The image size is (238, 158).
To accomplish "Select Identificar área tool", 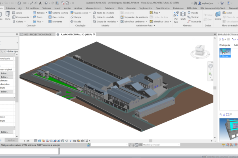I will click(159, 22).
